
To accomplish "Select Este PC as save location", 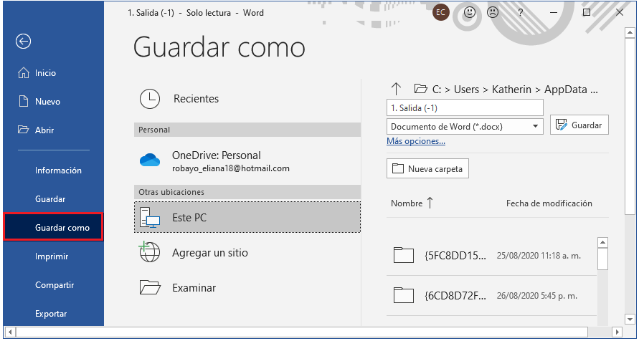I will pyautogui.click(x=247, y=218).
